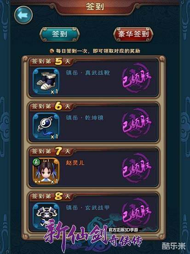Select the 乾坤镜 mirror reward icon

tap(46, 127)
